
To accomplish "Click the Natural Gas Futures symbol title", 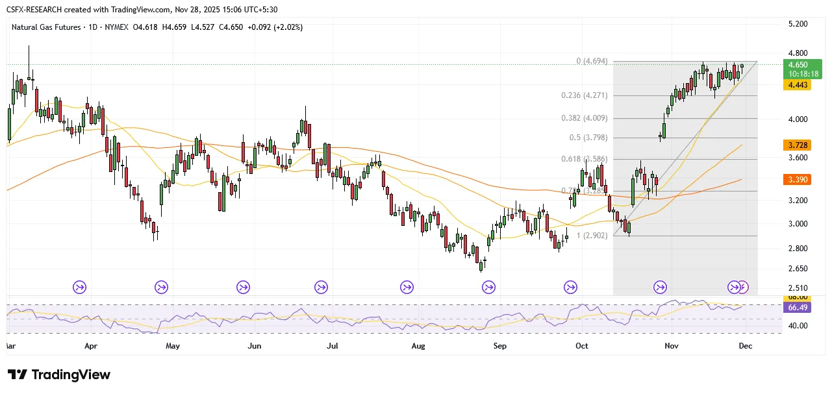I will click(47, 27).
